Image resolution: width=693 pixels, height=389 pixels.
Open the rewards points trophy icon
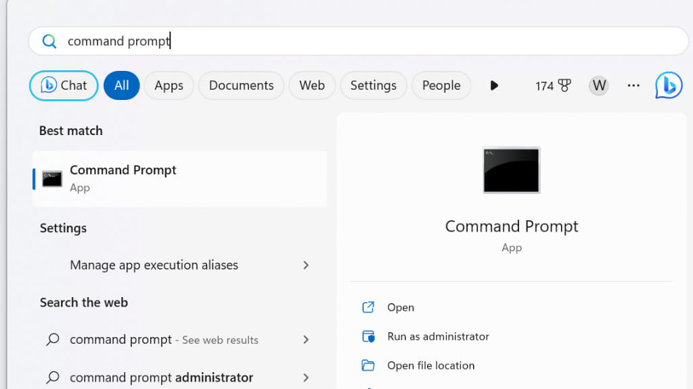[564, 86]
